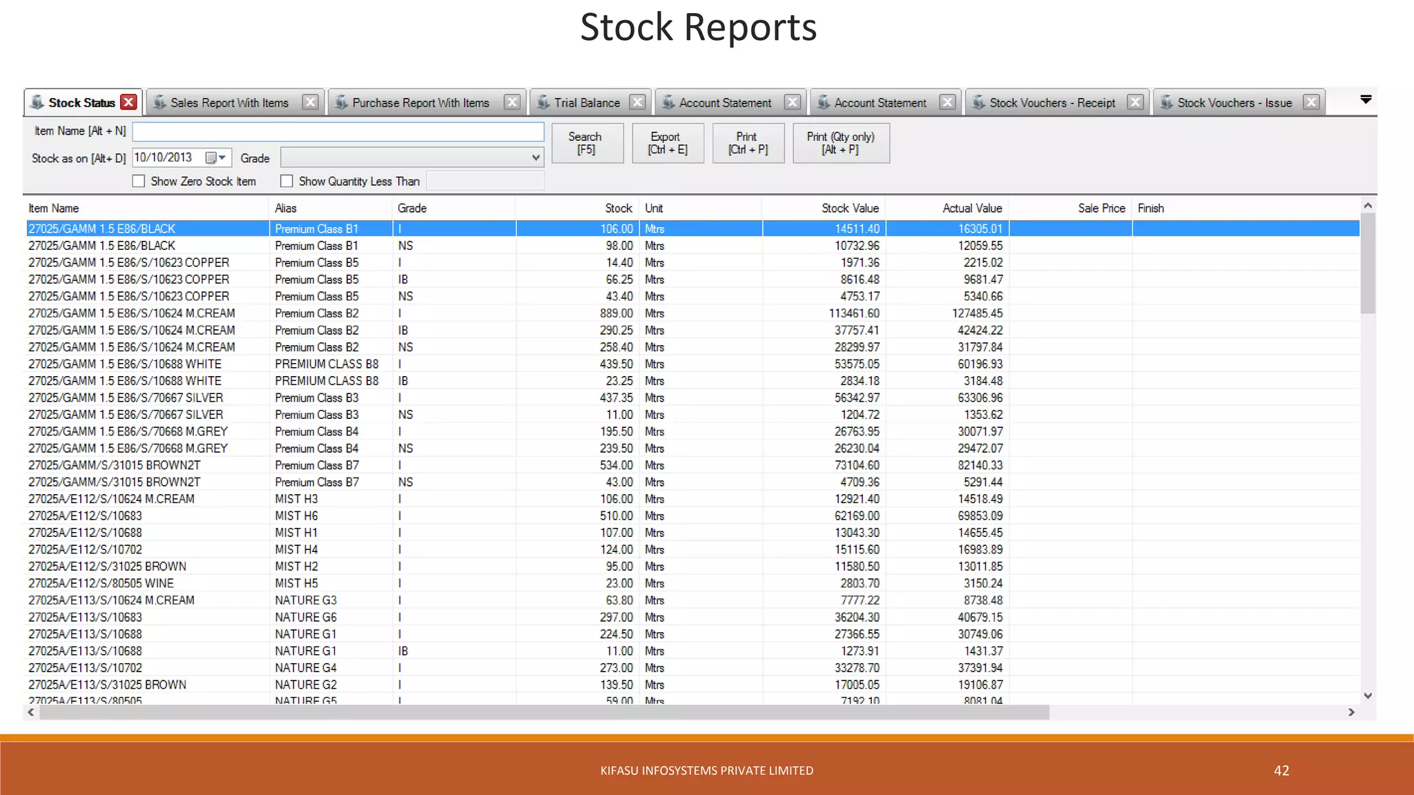
Task: Click the Stock Status tab icon
Action: [x=37, y=102]
